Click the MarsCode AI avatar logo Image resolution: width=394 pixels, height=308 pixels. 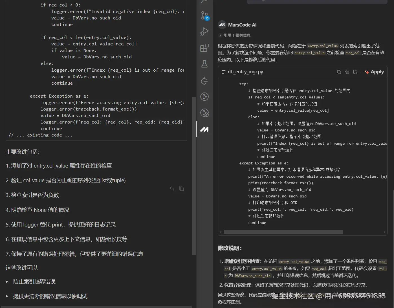222,25
